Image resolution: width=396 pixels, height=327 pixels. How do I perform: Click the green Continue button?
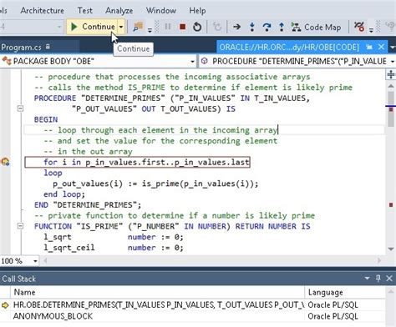[x=93, y=27]
